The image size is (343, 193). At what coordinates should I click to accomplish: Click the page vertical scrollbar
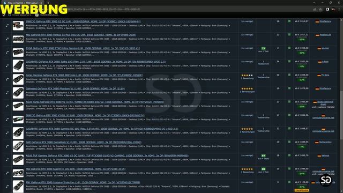click(x=341, y=115)
